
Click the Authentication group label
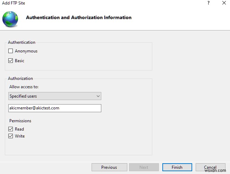coord(22,42)
